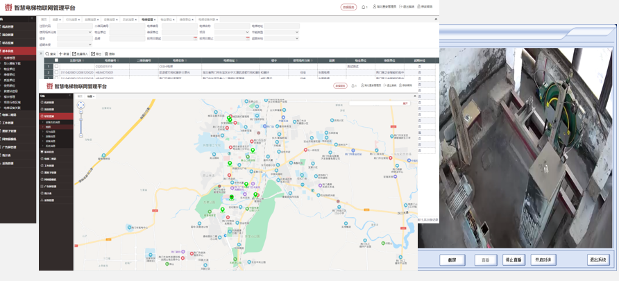Click the 查询 search icon in table toolbar

pos(47,53)
